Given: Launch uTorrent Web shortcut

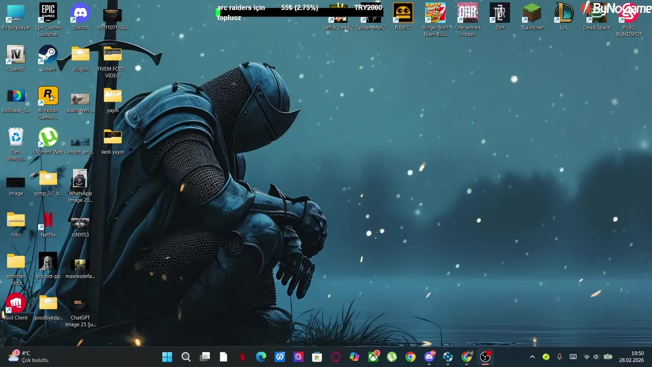Looking at the screenshot, I should 48,141.
